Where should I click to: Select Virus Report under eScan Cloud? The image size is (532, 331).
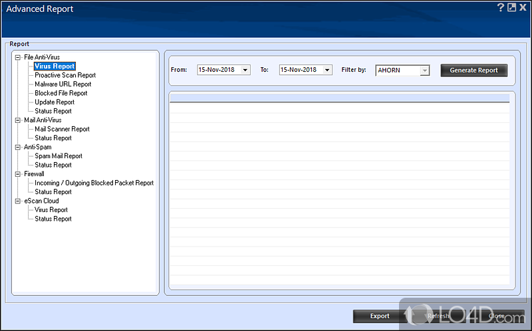click(51, 210)
